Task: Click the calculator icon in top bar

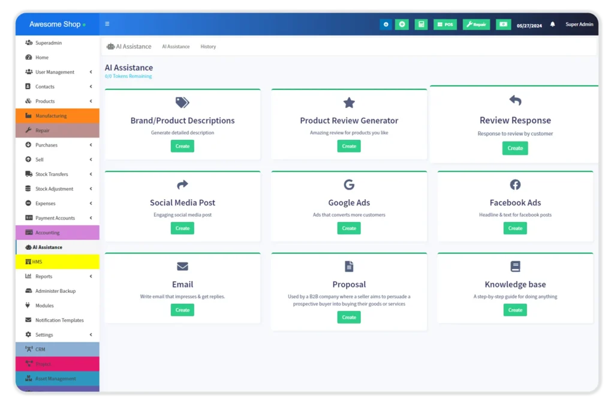Action: (x=421, y=25)
